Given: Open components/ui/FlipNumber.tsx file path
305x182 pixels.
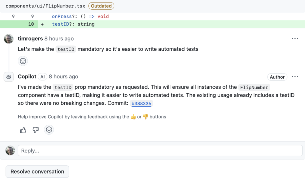Looking at the screenshot, I should [45, 6].
